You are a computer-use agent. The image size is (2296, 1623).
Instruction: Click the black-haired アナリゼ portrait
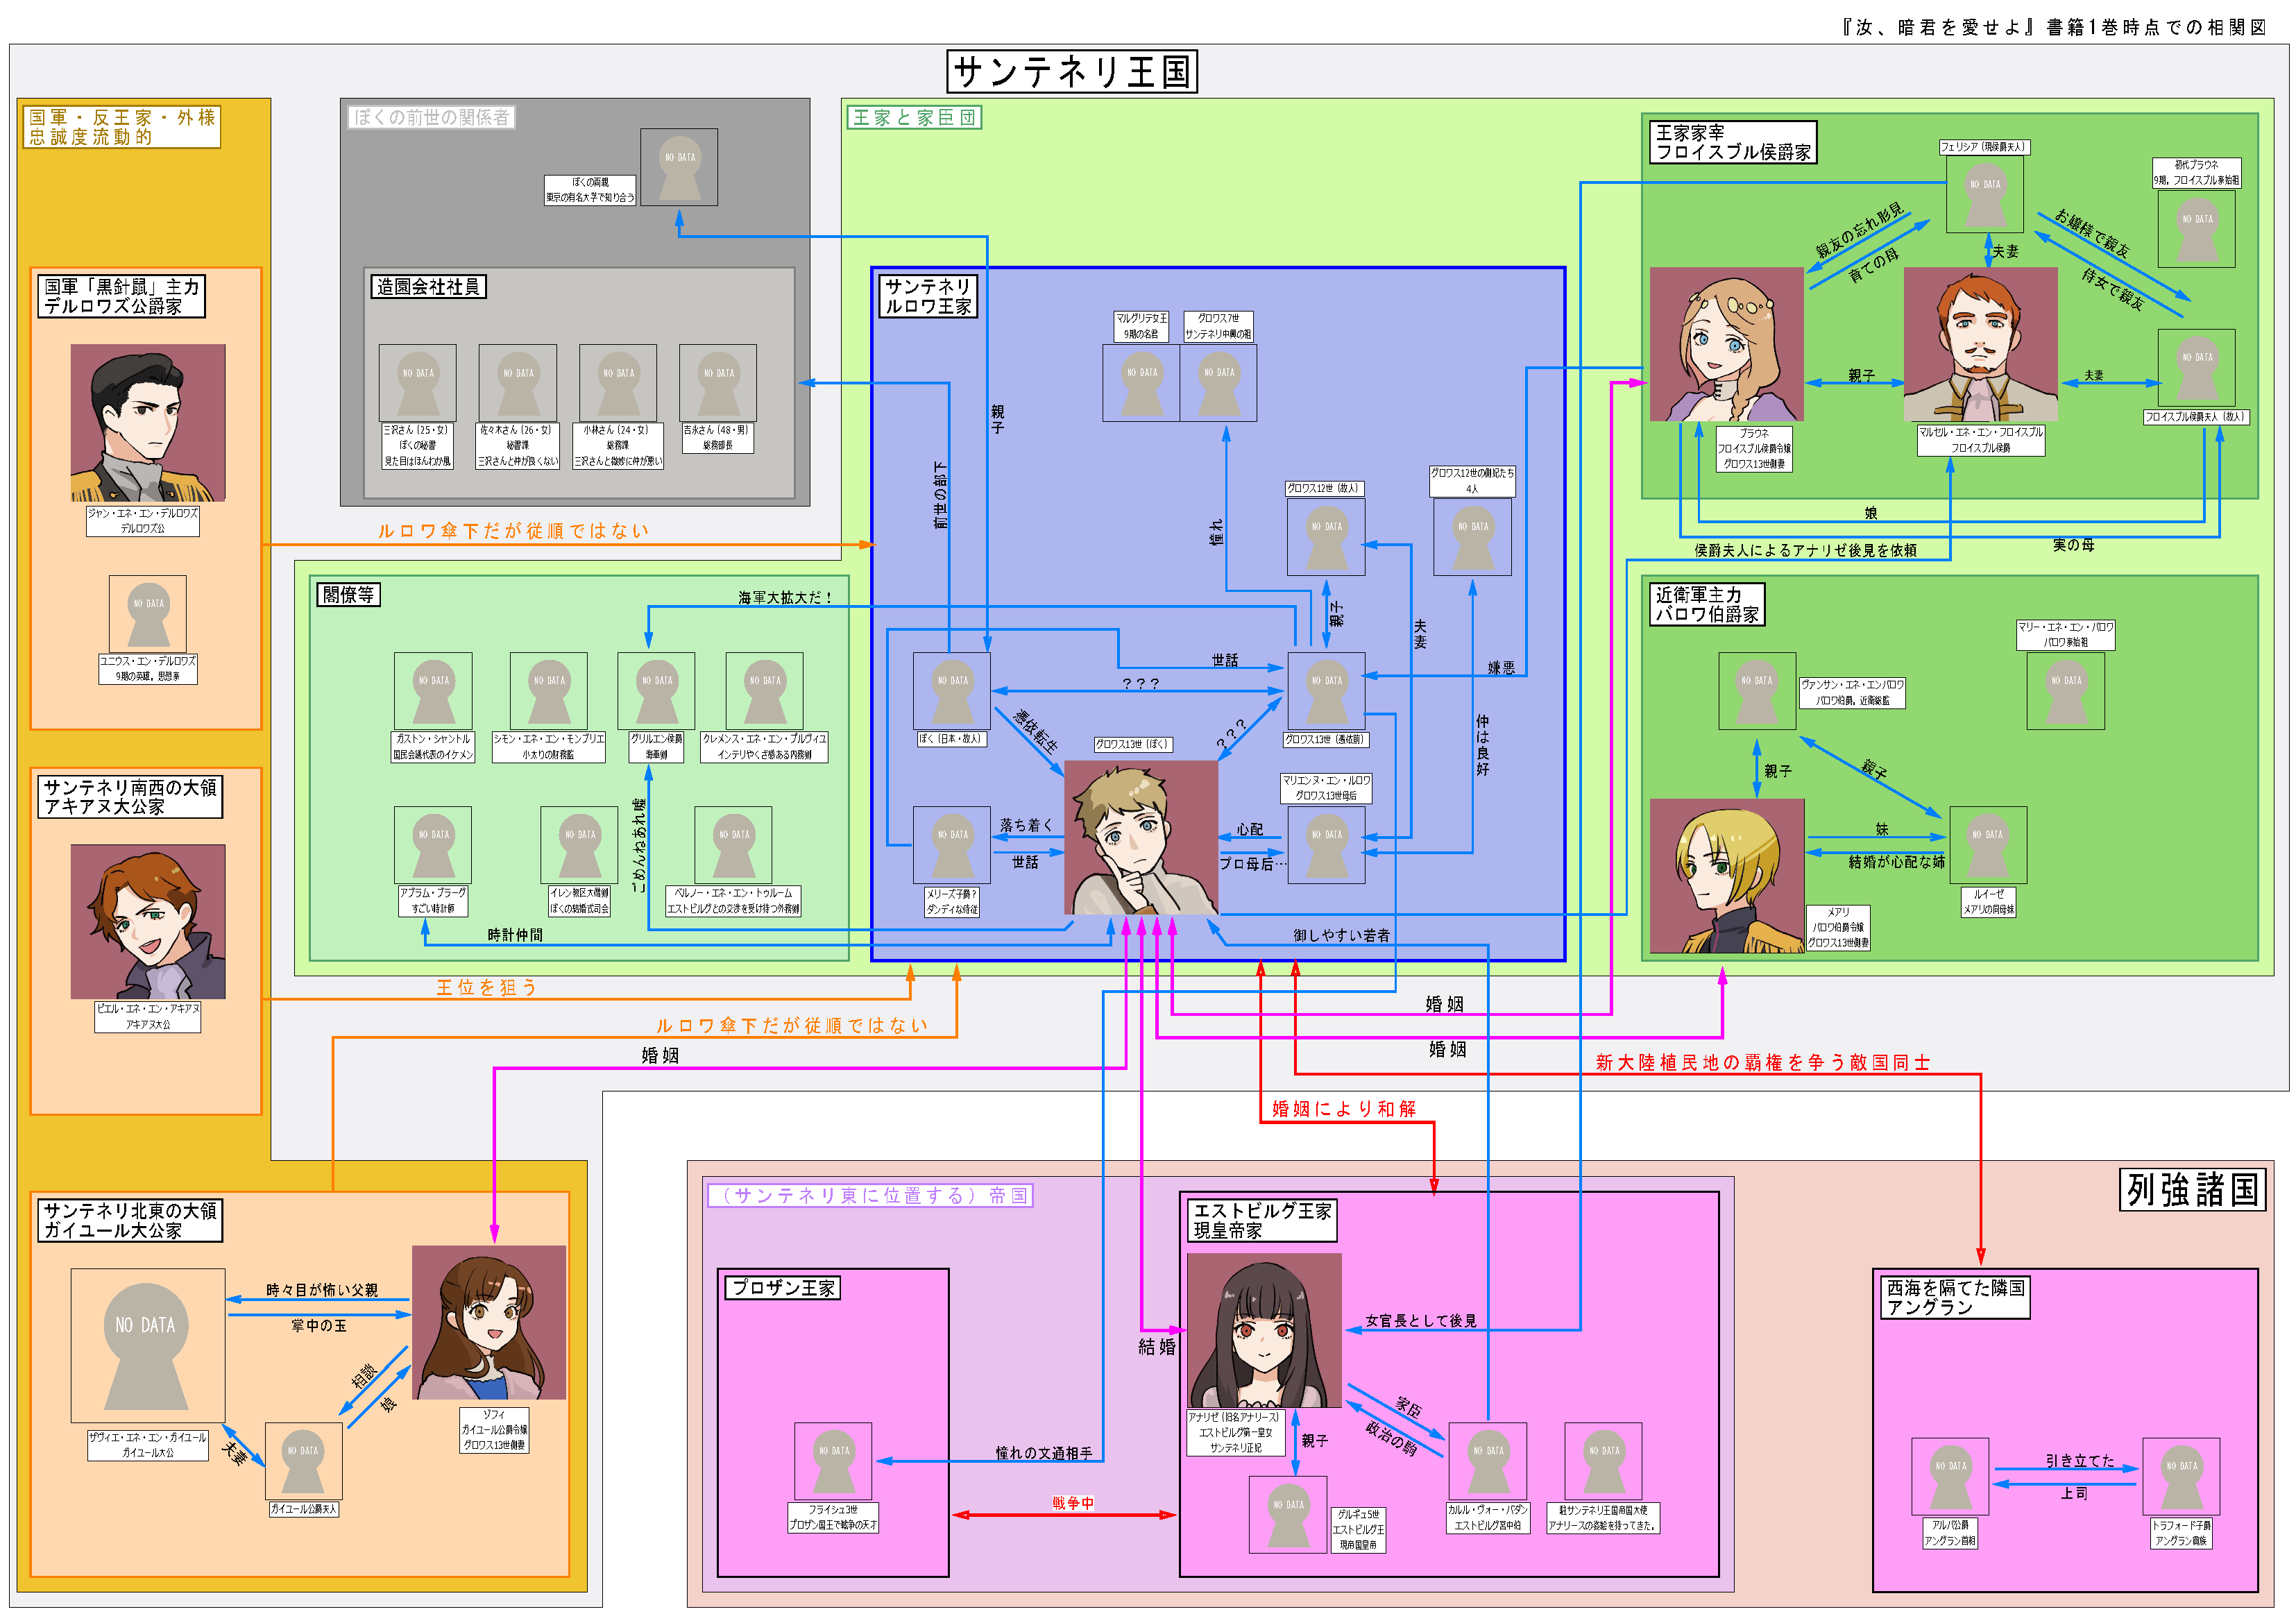[x=1264, y=1330]
